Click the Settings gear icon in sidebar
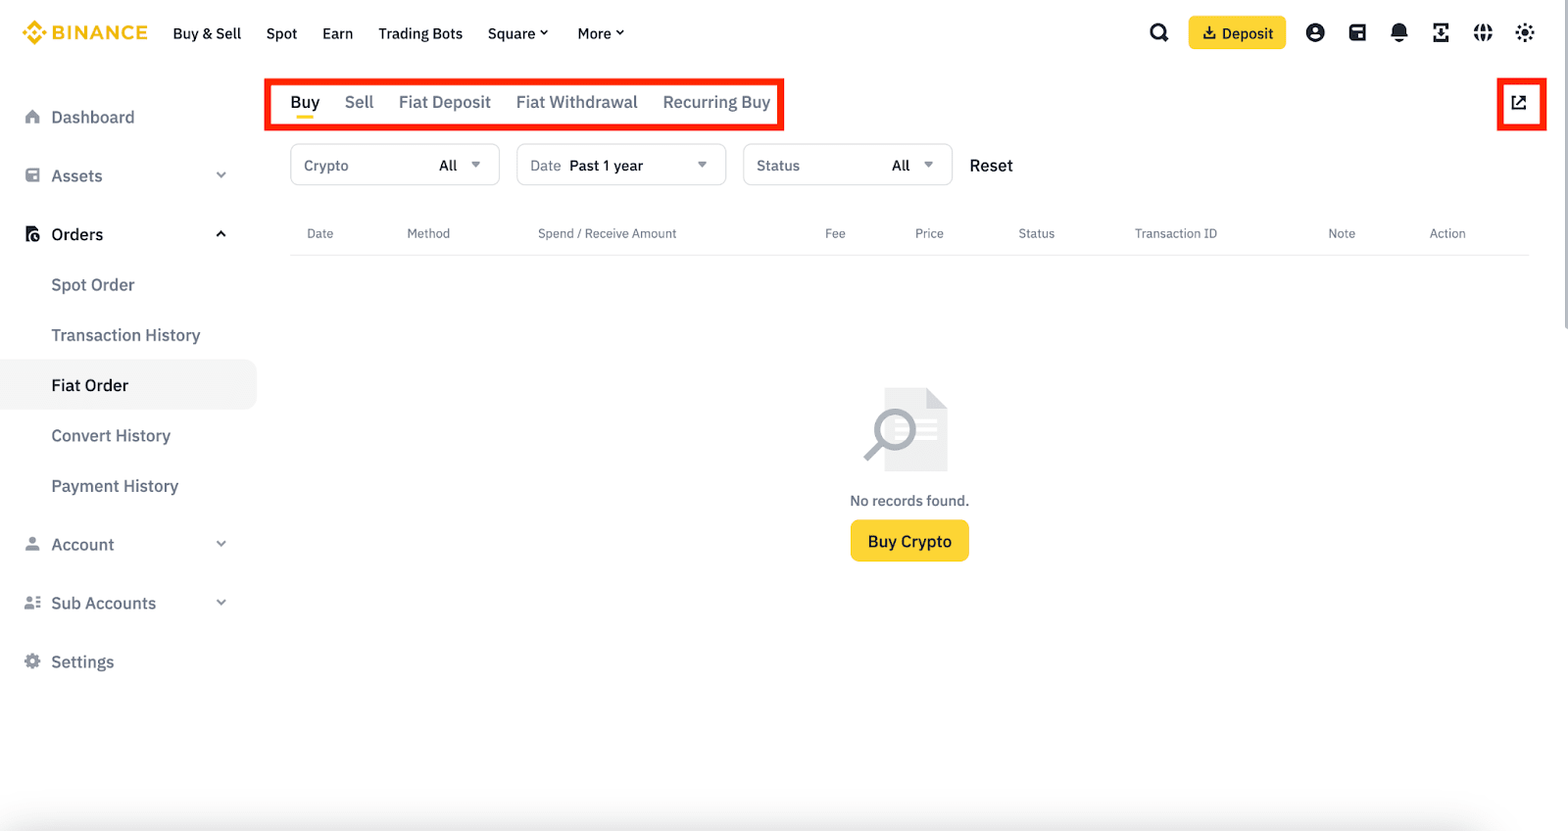The image size is (1568, 831). (x=32, y=661)
